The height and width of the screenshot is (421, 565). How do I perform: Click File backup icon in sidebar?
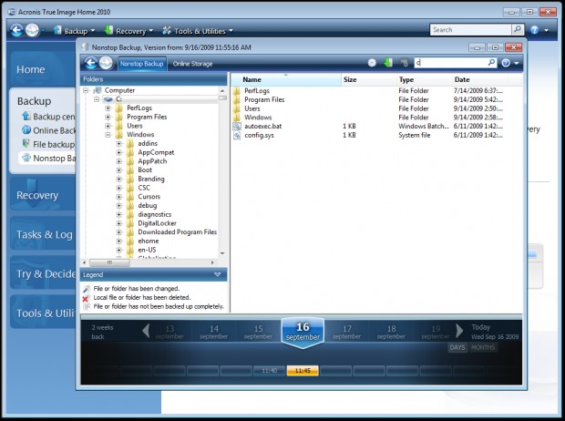(26, 143)
